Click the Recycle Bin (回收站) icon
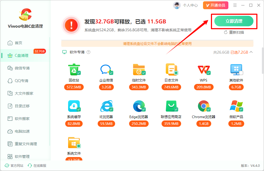This screenshot has width=264, height=171. point(74,69)
